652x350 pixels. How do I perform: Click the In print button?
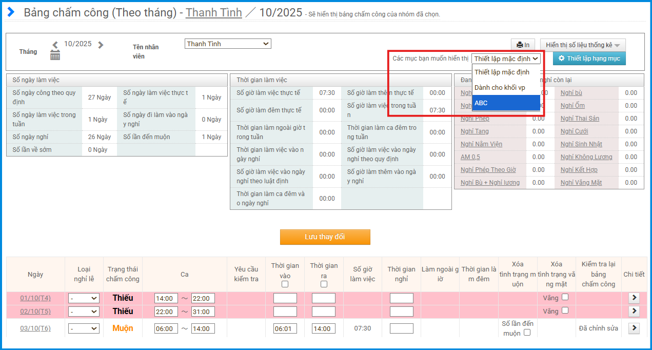pyautogui.click(x=523, y=45)
